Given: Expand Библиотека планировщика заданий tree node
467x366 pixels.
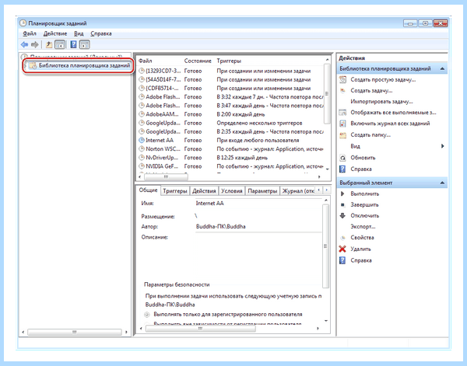Looking at the screenshot, I should pos(26,66).
